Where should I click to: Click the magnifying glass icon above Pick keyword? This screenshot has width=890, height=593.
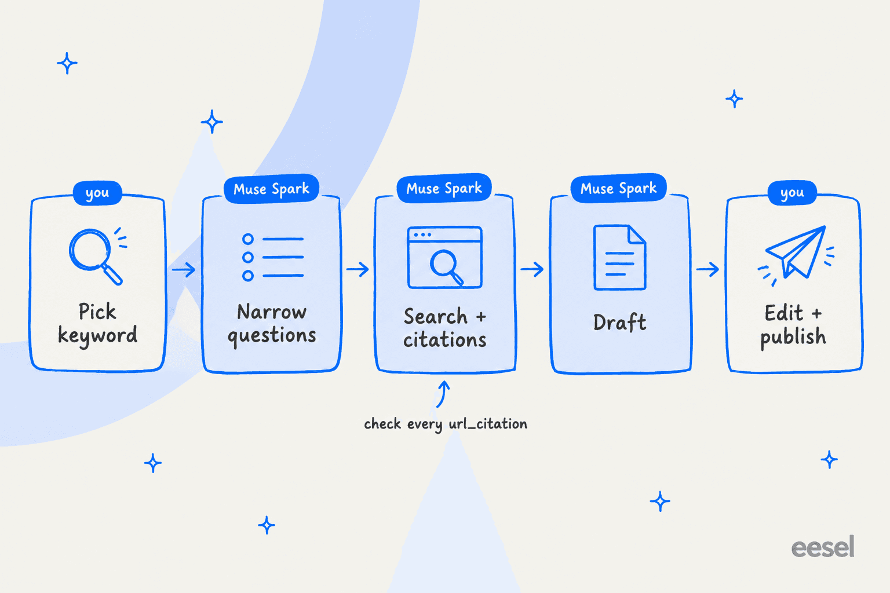97,256
